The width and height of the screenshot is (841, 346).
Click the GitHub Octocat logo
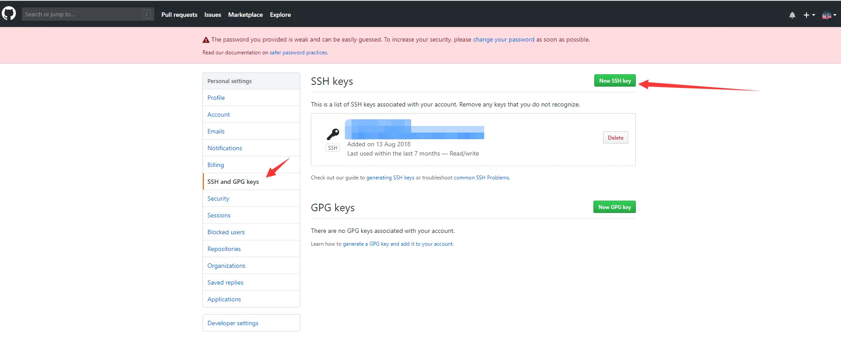pyautogui.click(x=9, y=14)
